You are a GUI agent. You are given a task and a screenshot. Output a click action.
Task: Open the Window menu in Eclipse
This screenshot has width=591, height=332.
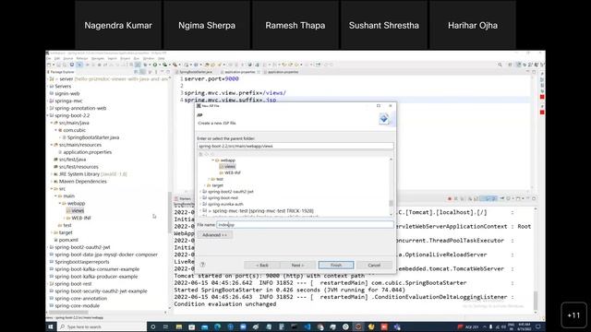point(149,59)
